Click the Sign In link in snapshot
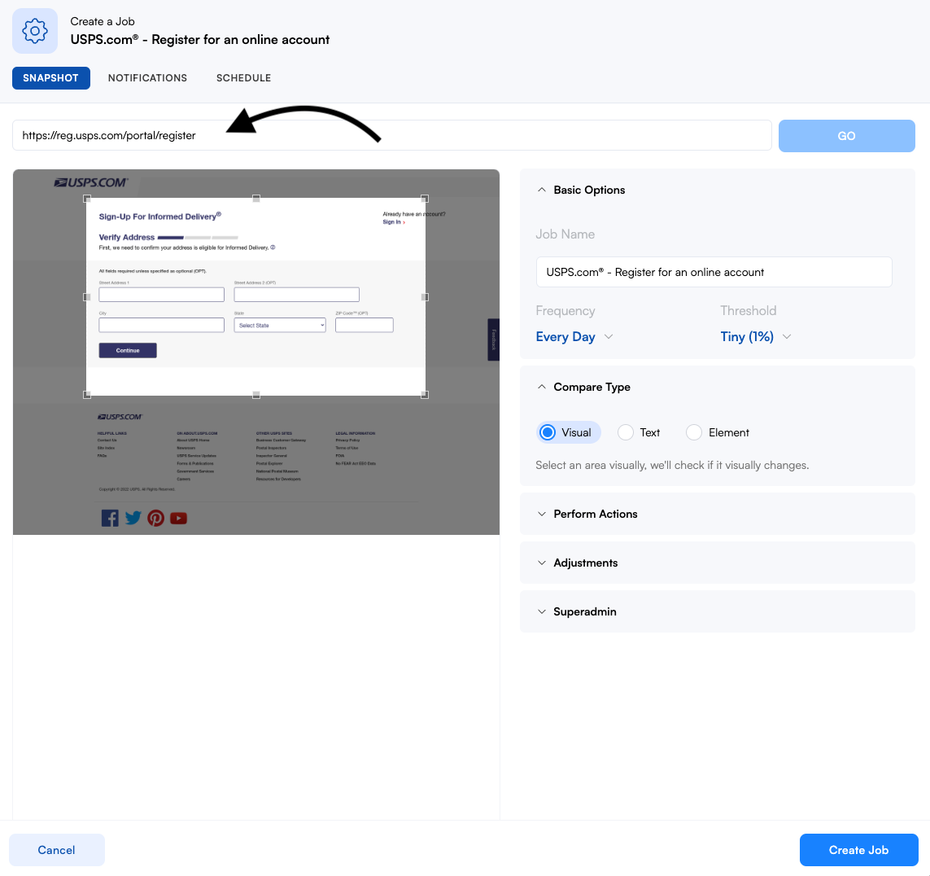930x876 pixels. (x=394, y=222)
